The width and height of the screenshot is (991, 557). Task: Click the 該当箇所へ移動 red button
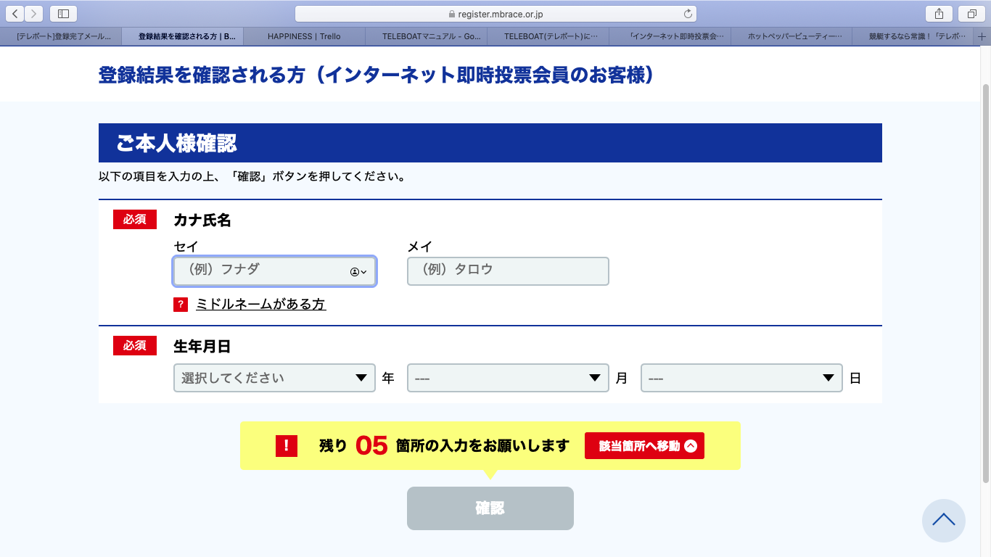click(x=644, y=446)
